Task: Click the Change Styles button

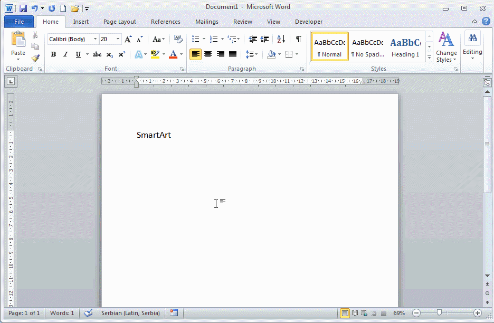Action: pyautogui.click(x=446, y=47)
